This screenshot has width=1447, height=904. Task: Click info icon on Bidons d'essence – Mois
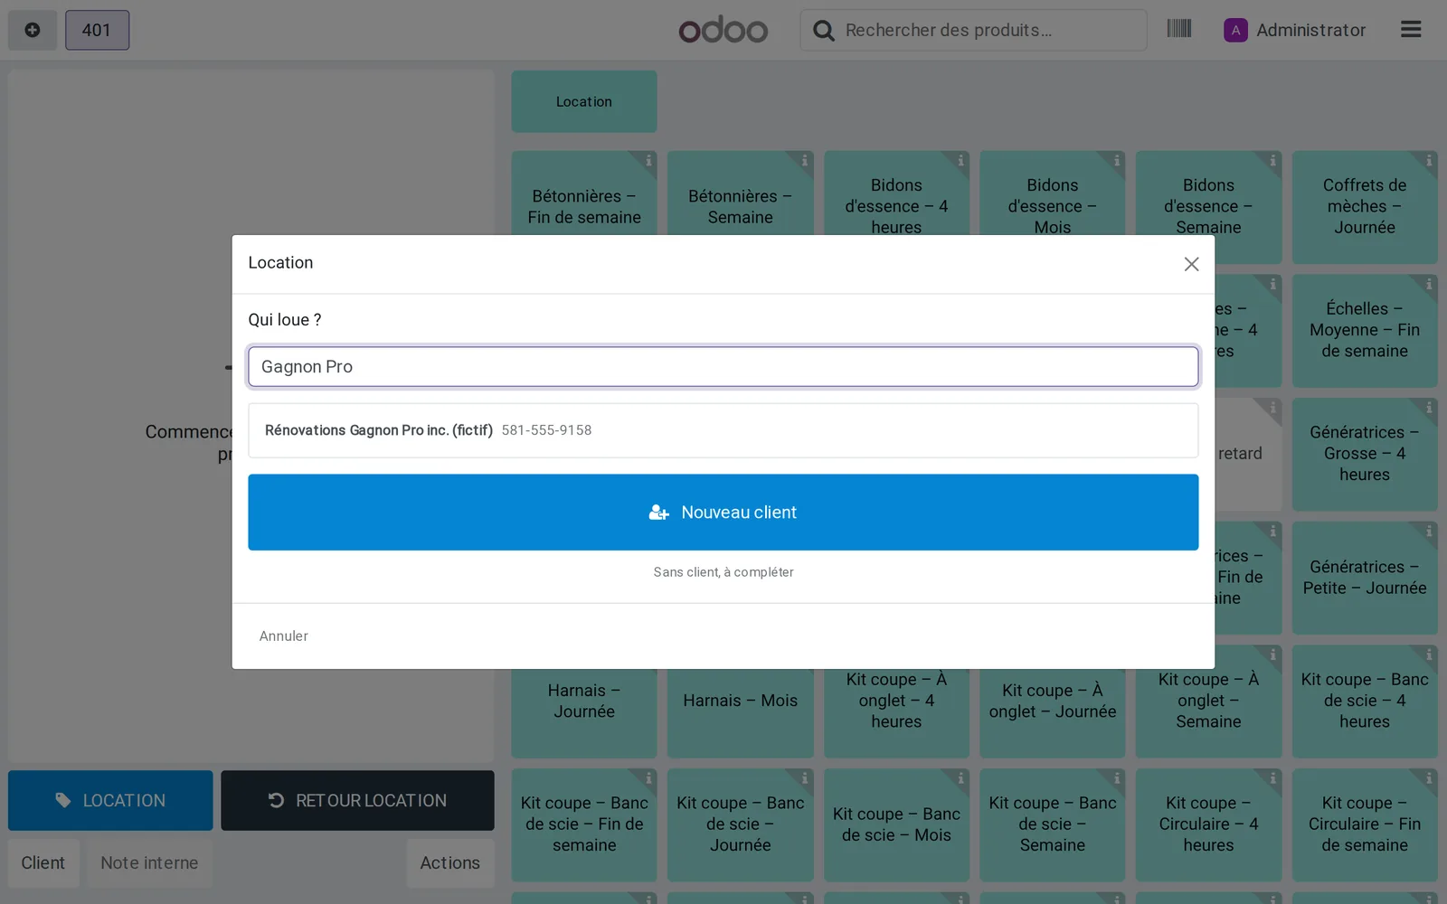(x=1117, y=161)
